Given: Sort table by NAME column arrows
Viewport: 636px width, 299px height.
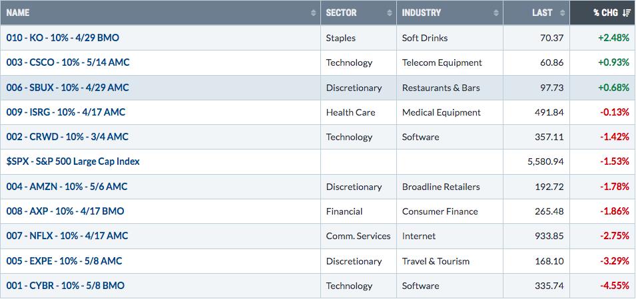Looking at the screenshot, I should pyautogui.click(x=313, y=13).
